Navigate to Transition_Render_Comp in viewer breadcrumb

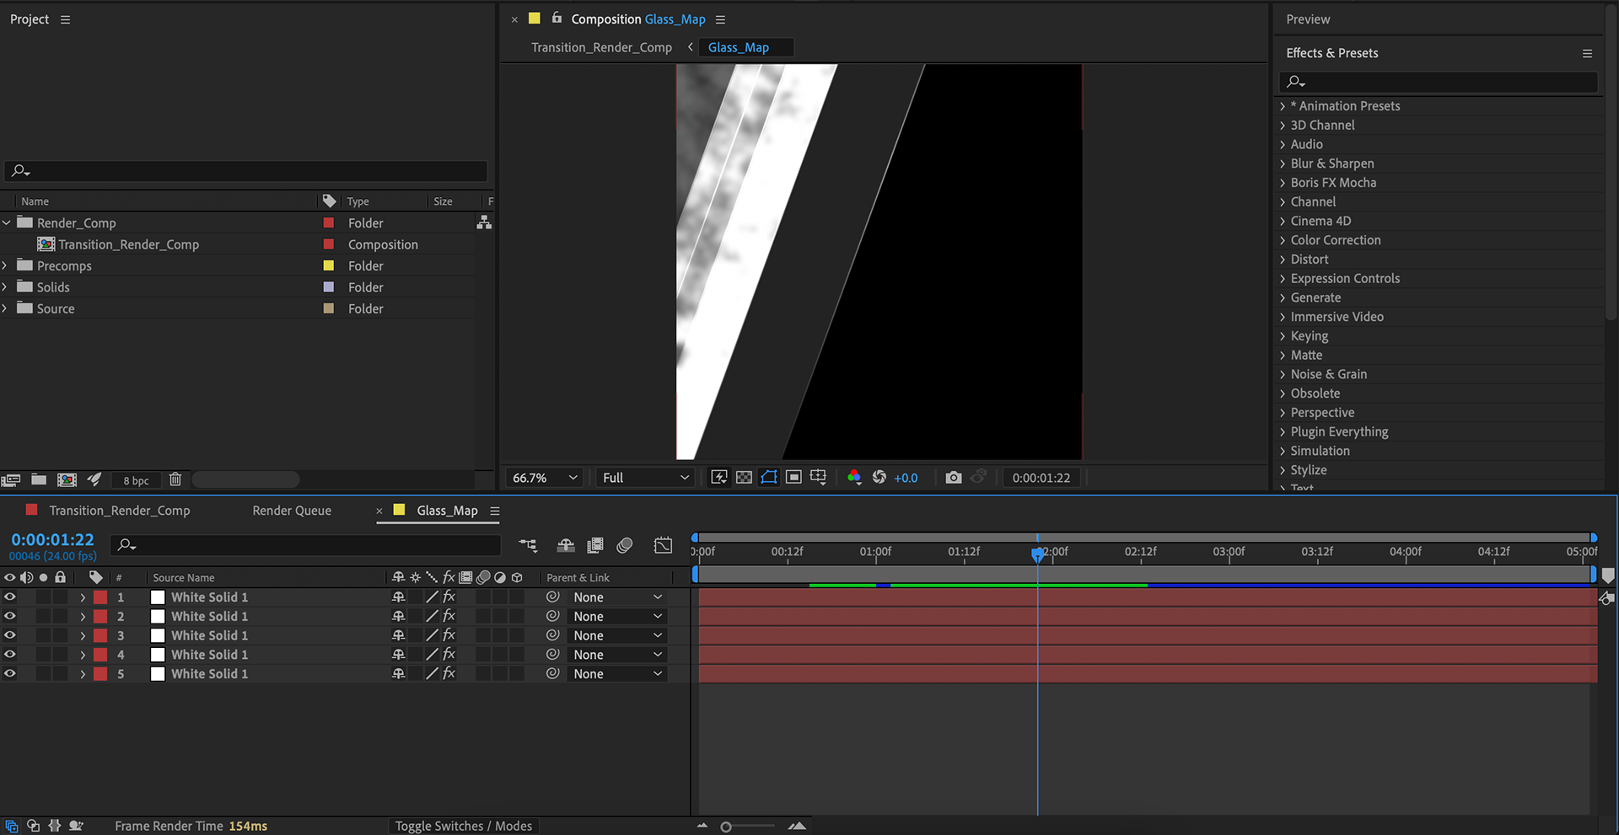[x=601, y=47]
